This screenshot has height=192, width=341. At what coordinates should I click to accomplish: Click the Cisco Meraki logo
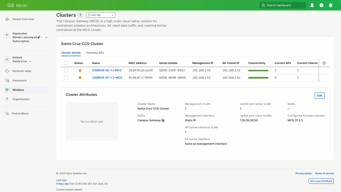click(17, 5)
